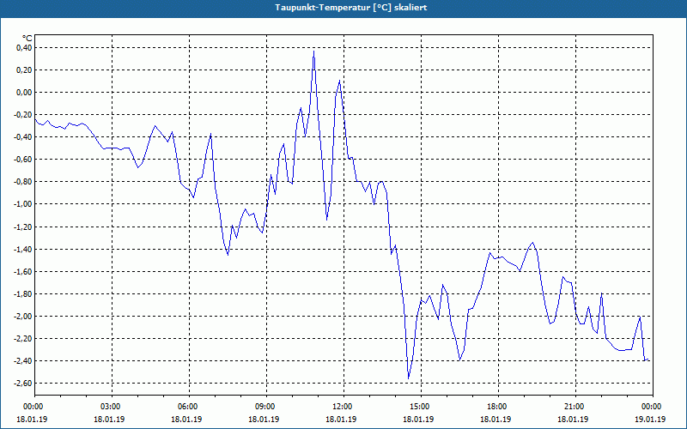
Task: Click the 18.01.19 date under 21:00
Action: coord(573,419)
